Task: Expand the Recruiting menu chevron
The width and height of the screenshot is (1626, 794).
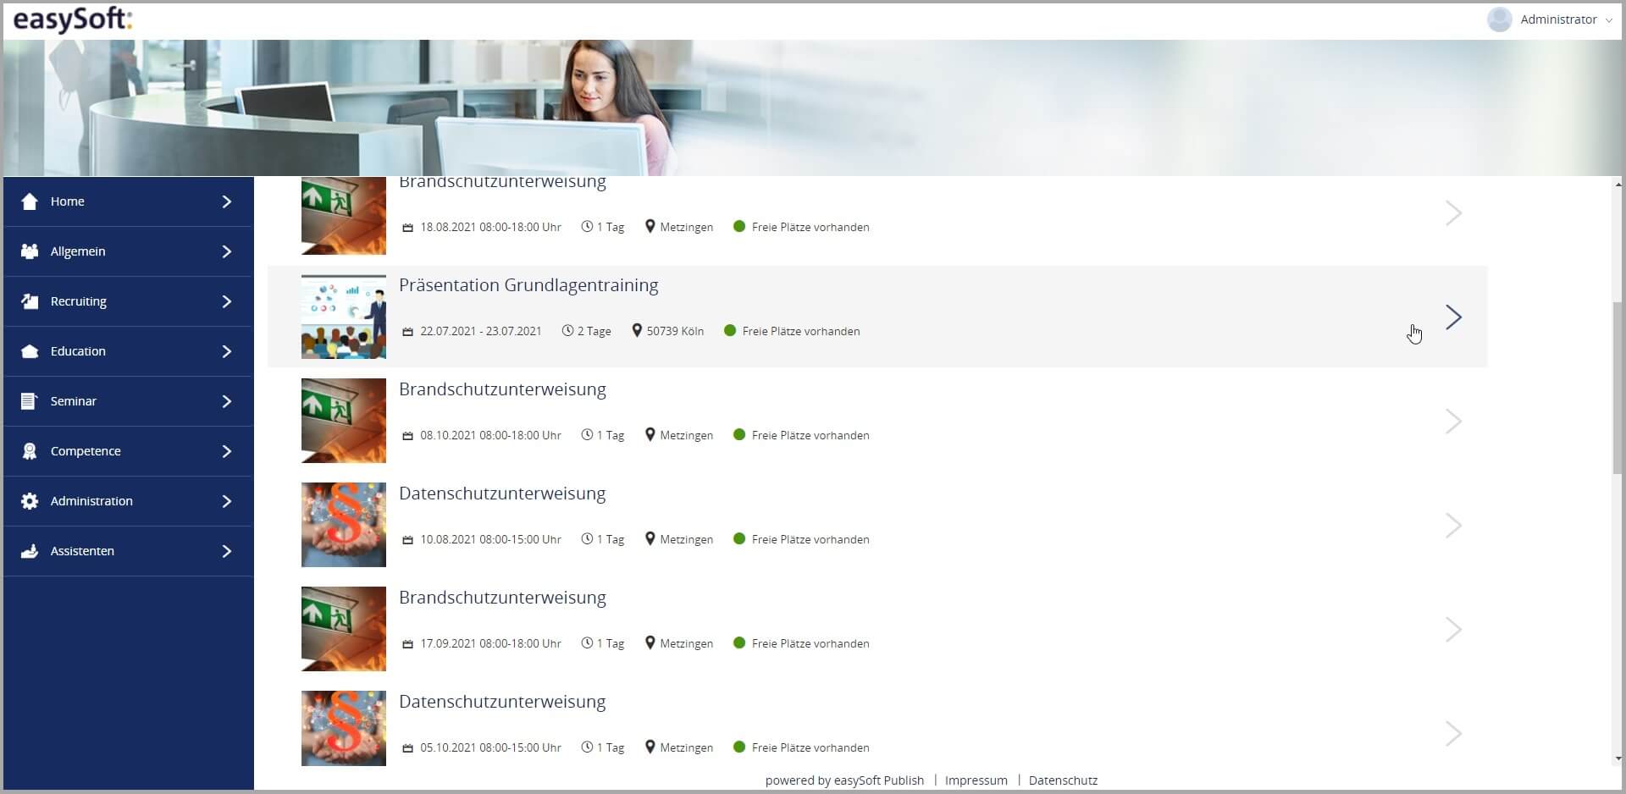Action: click(x=226, y=301)
